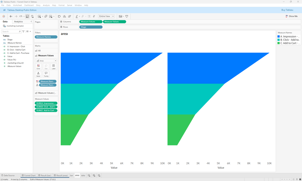Click the Label button on Marks card

53,66
